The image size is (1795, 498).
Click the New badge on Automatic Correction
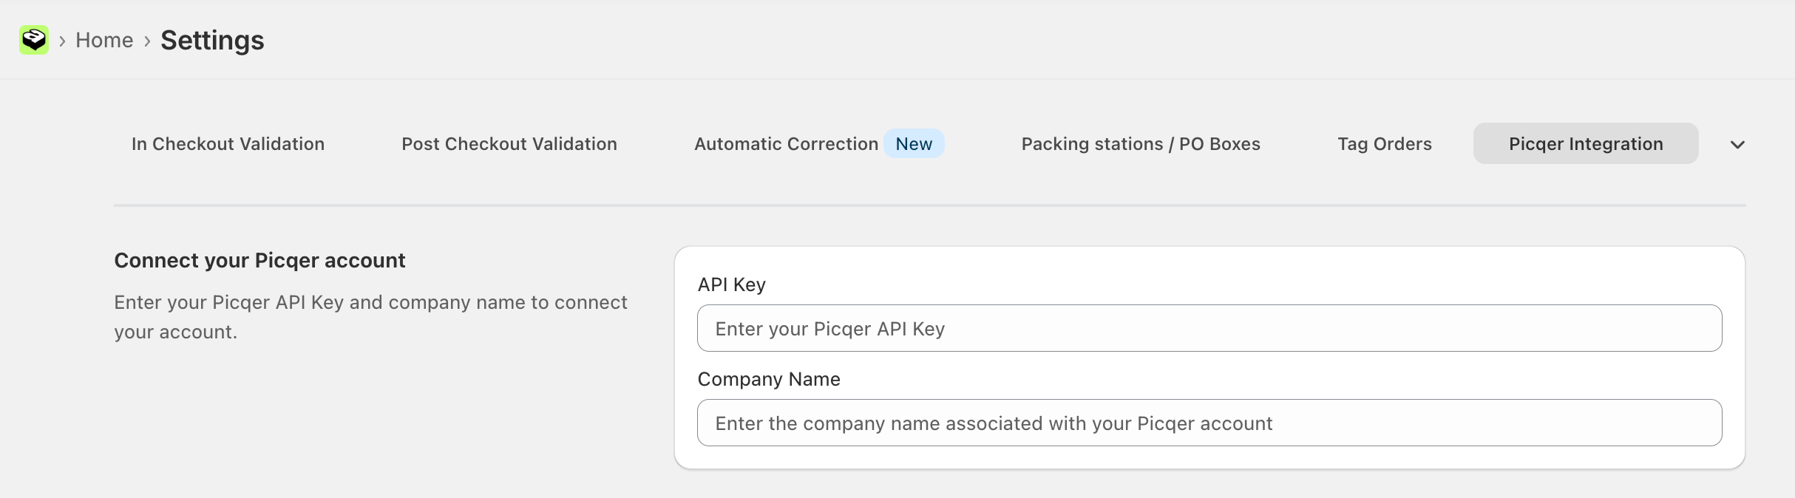pyautogui.click(x=914, y=143)
